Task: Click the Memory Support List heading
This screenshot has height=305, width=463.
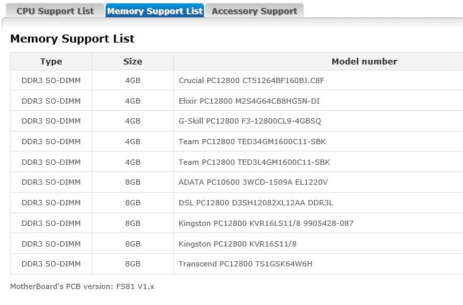Action: click(x=72, y=39)
